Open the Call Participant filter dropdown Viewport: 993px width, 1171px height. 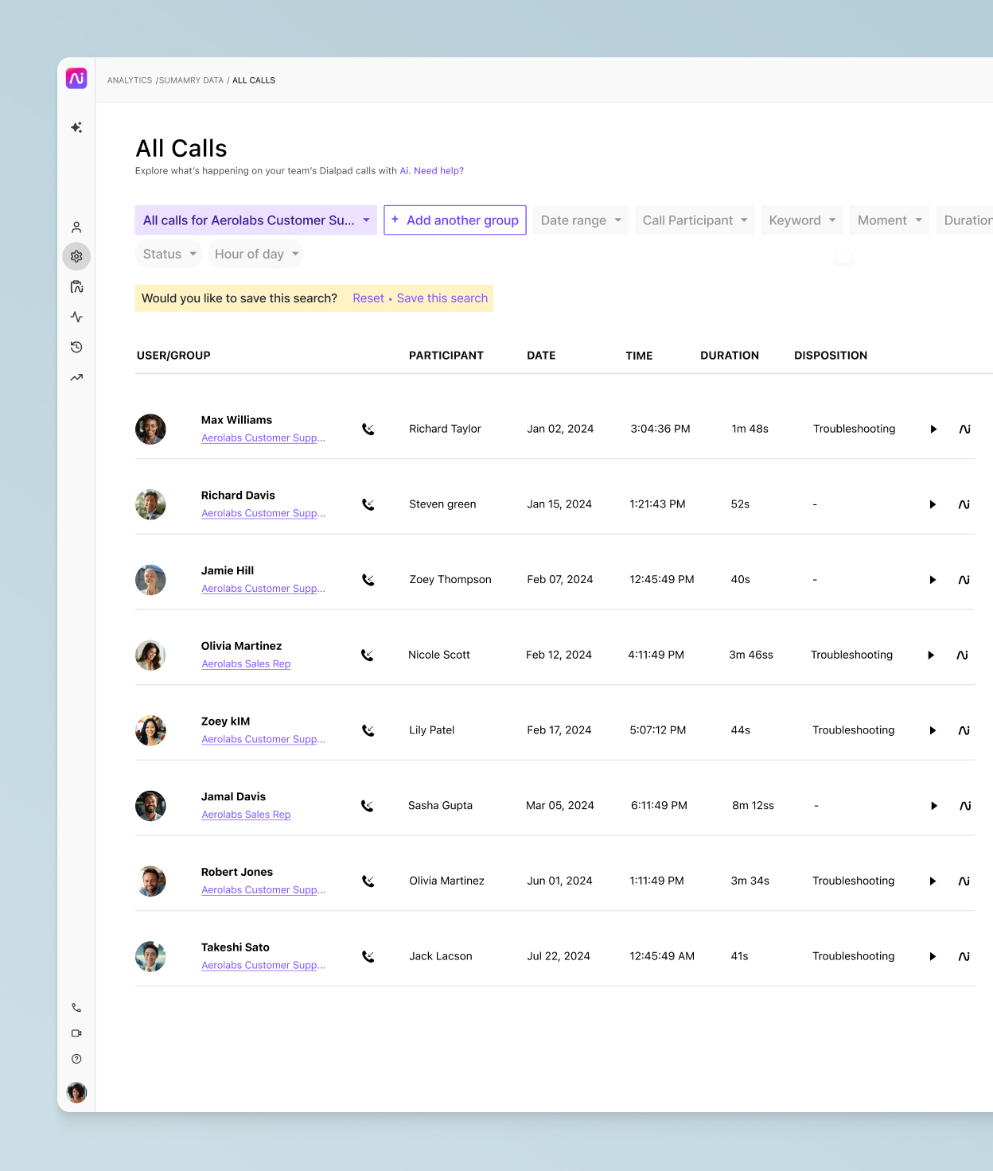(695, 220)
